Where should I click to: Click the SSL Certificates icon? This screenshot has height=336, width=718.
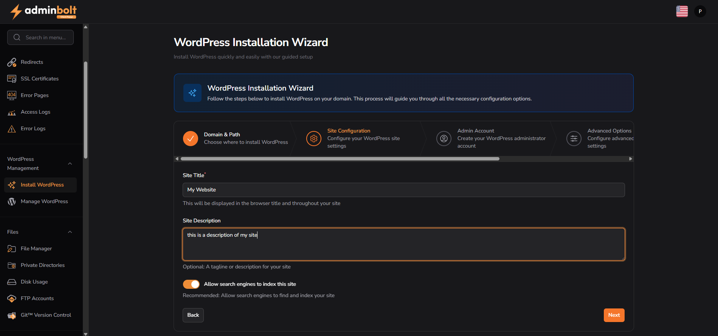point(12,79)
